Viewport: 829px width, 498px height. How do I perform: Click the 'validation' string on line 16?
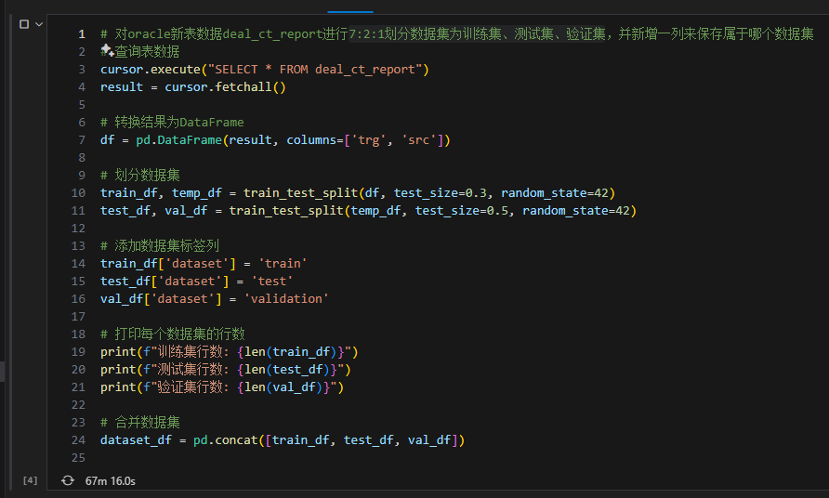coord(286,298)
